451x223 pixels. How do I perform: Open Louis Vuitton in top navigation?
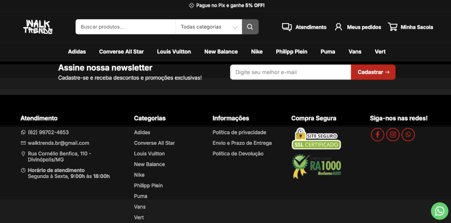[x=174, y=52]
